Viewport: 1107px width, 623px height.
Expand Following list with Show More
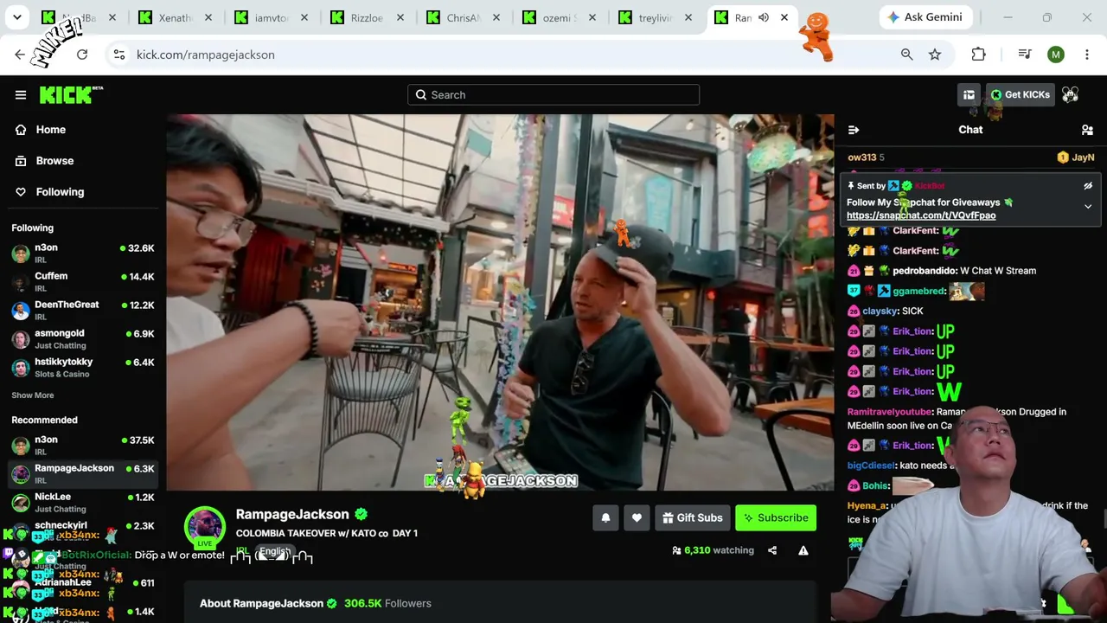(33, 395)
